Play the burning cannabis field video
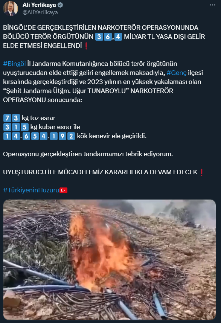 point(109,259)
